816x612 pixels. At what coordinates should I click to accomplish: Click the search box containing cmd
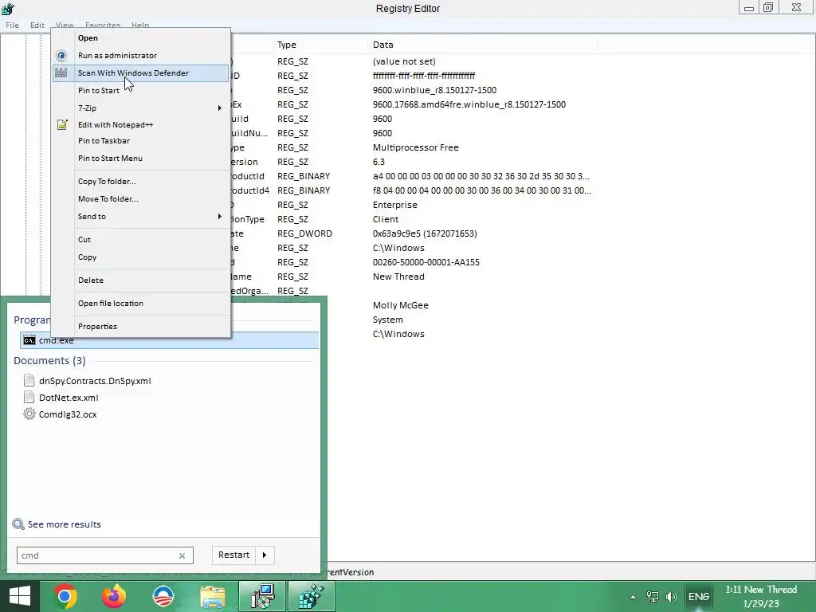tap(105, 555)
